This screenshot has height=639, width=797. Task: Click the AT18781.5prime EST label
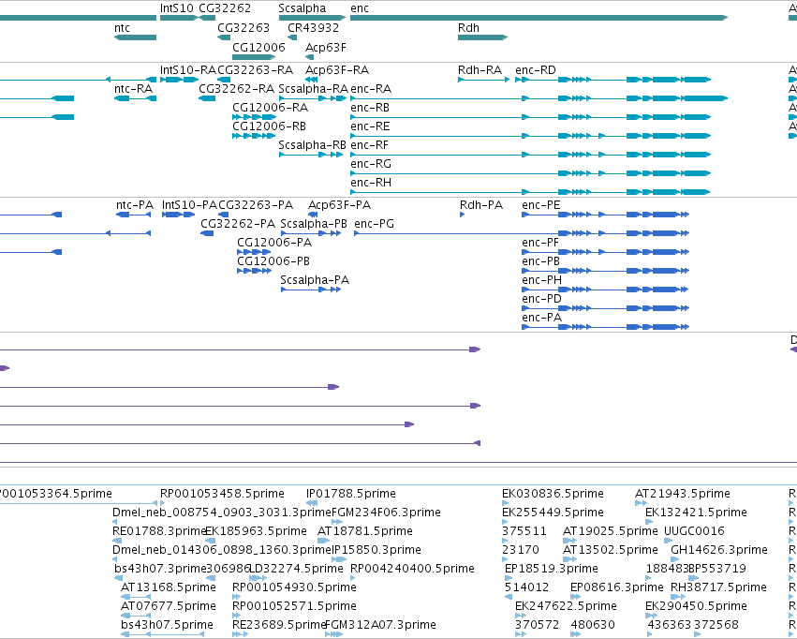pos(365,532)
